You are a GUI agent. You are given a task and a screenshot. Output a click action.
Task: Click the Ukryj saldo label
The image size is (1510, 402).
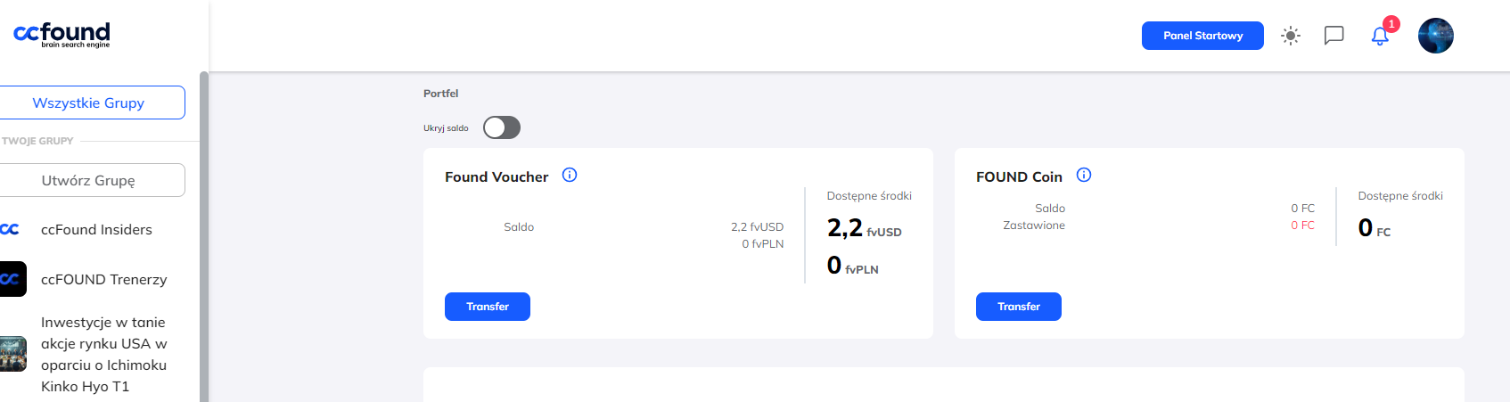[446, 128]
